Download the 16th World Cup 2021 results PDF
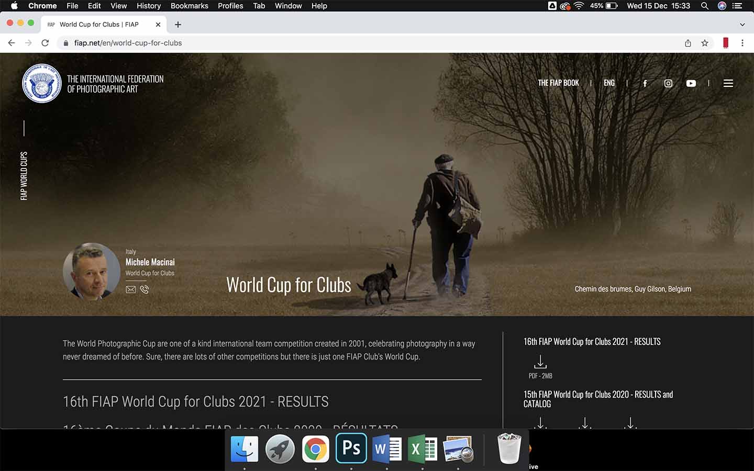754x471 pixels. tap(540, 362)
